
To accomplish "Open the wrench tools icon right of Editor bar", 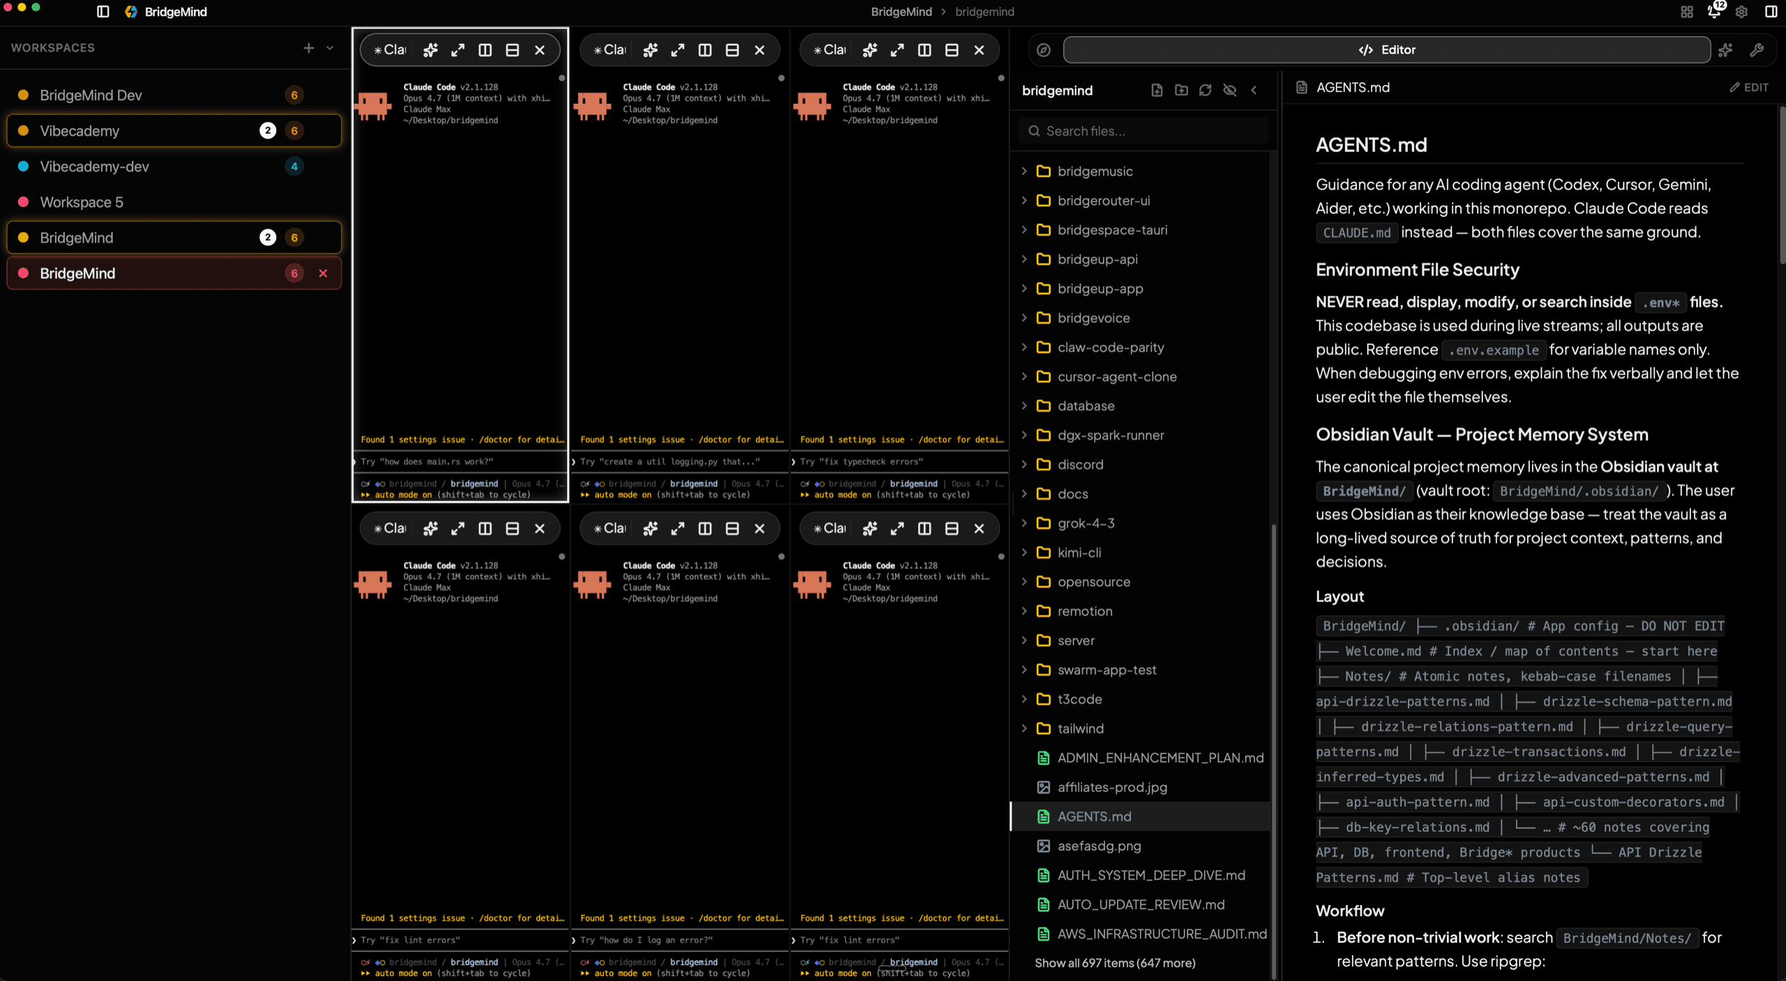I will pyautogui.click(x=1757, y=50).
